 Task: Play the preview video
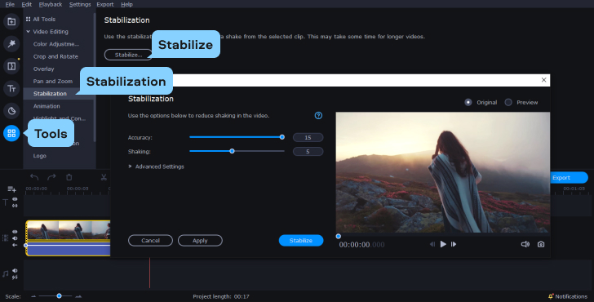(443, 244)
